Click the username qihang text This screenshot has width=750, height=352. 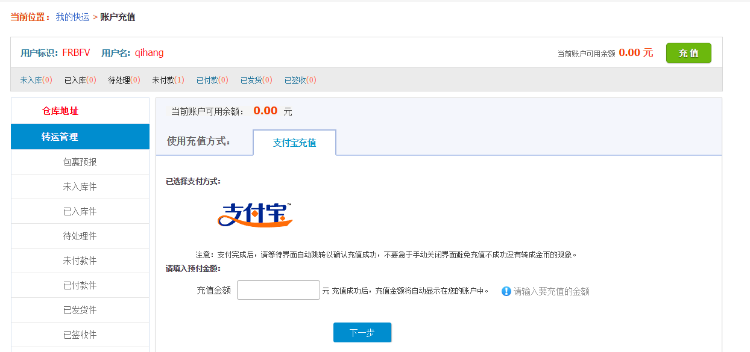[149, 53]
